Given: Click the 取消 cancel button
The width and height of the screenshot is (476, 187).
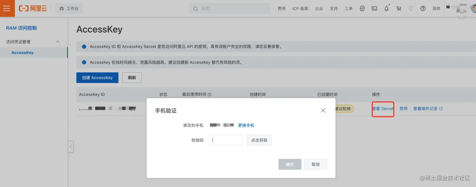Looking at the screenshot, I should click(315, 164).
